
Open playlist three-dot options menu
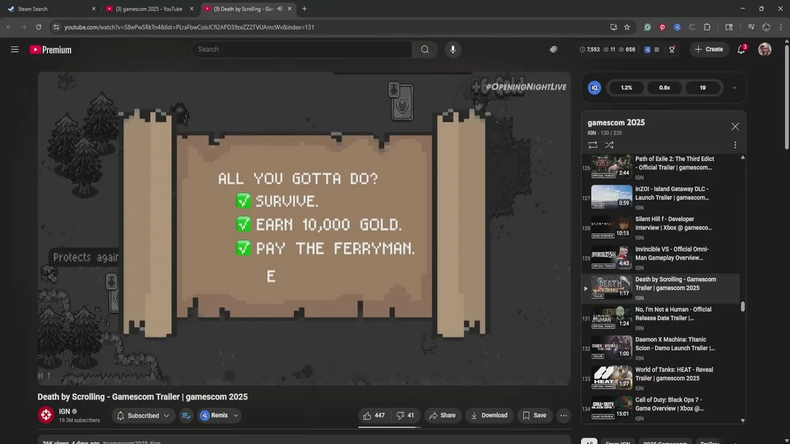[735, 145]
